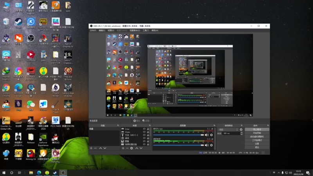The height and width of the screenshot is (176, 313).
Task: Adjust the Desktop Audio volume slider
Action: coord(178,145)
